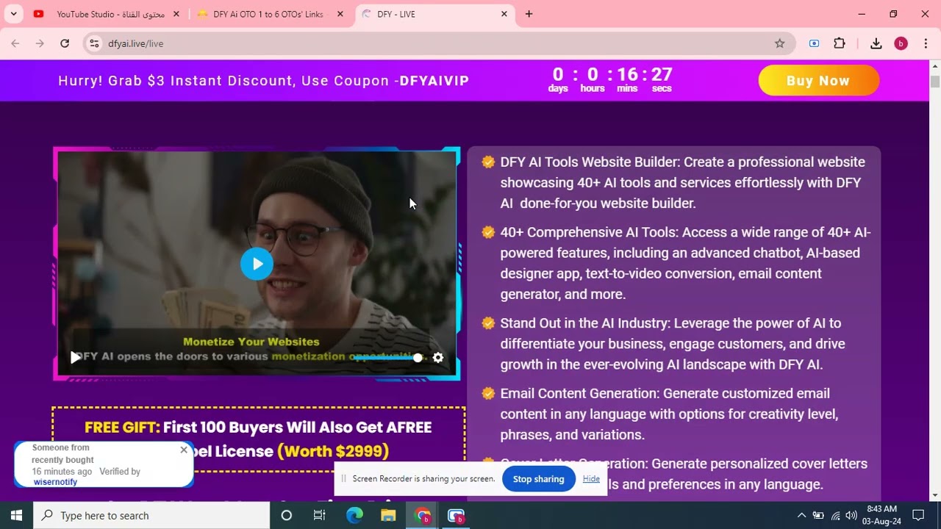This screenshot has height=529, width=941.
Task: Bookmark this page with the star
Action: coord(780,43)
